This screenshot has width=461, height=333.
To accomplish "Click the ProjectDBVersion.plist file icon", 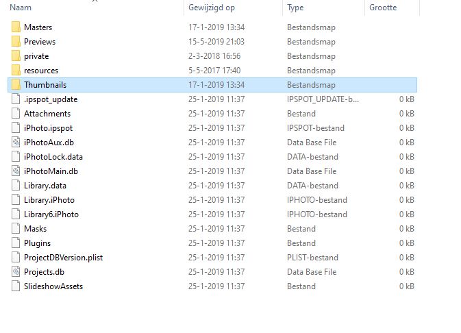I will tap(16, 258).
